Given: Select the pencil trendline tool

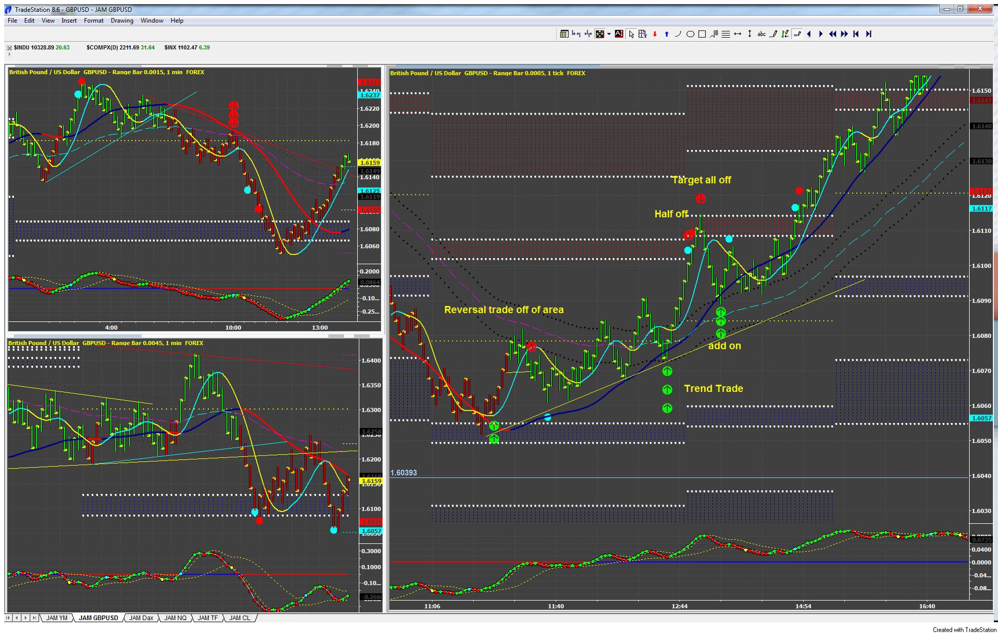Looking at the screenshot, I should pyautogui.click(x=774, y=34).
